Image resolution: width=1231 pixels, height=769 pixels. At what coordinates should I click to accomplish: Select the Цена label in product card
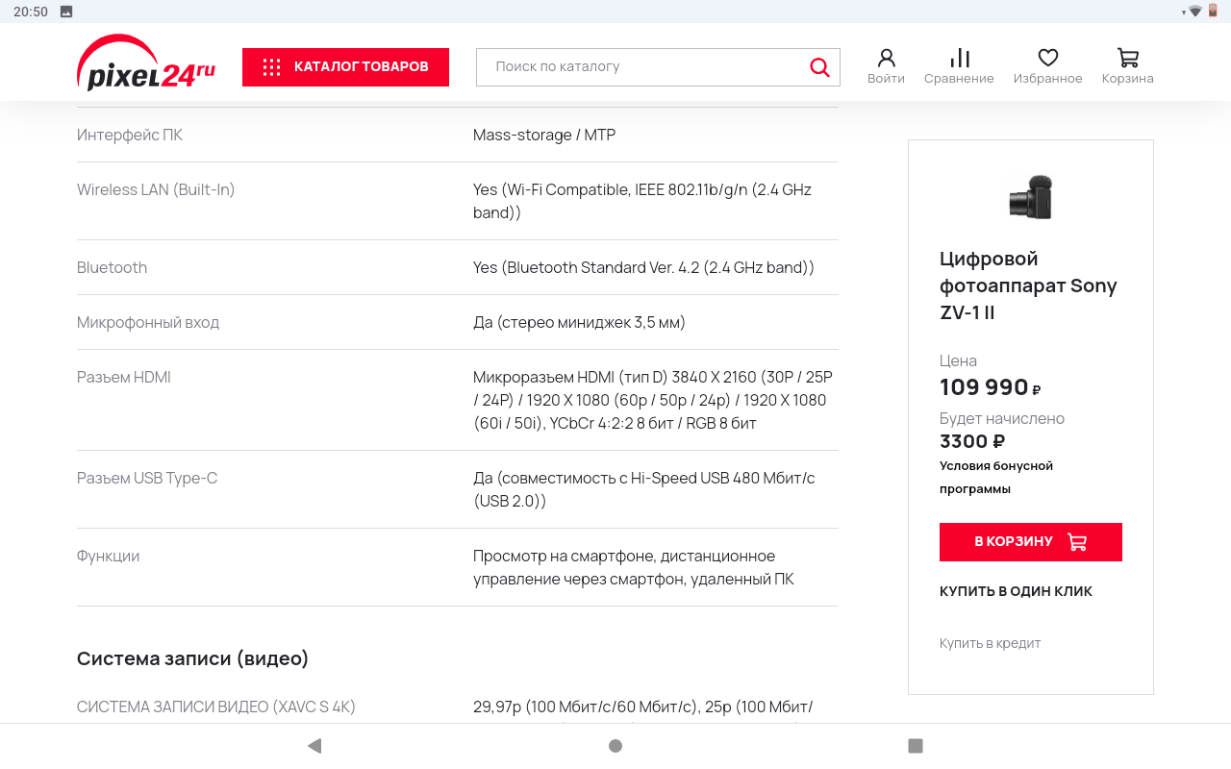tap(958, 360)
